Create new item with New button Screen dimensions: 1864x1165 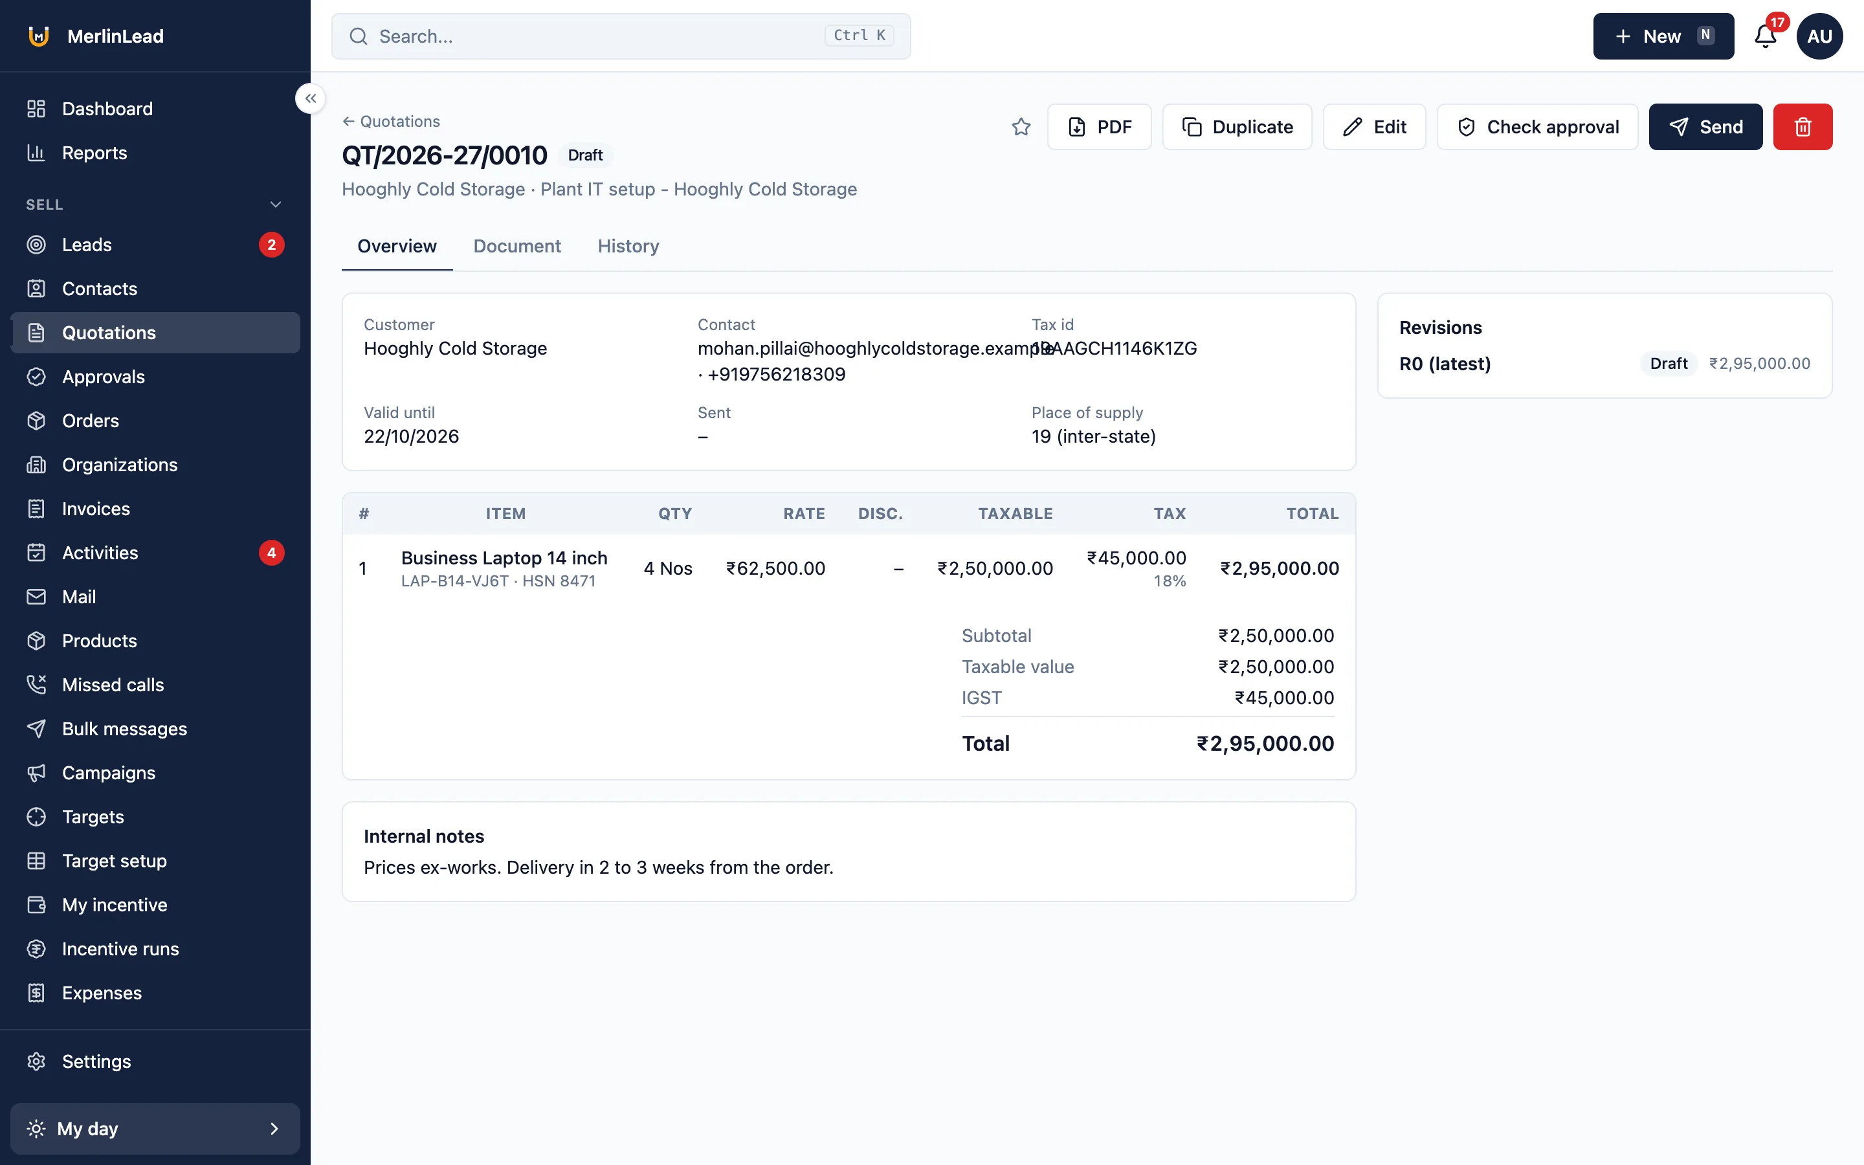pos(1663,36)
